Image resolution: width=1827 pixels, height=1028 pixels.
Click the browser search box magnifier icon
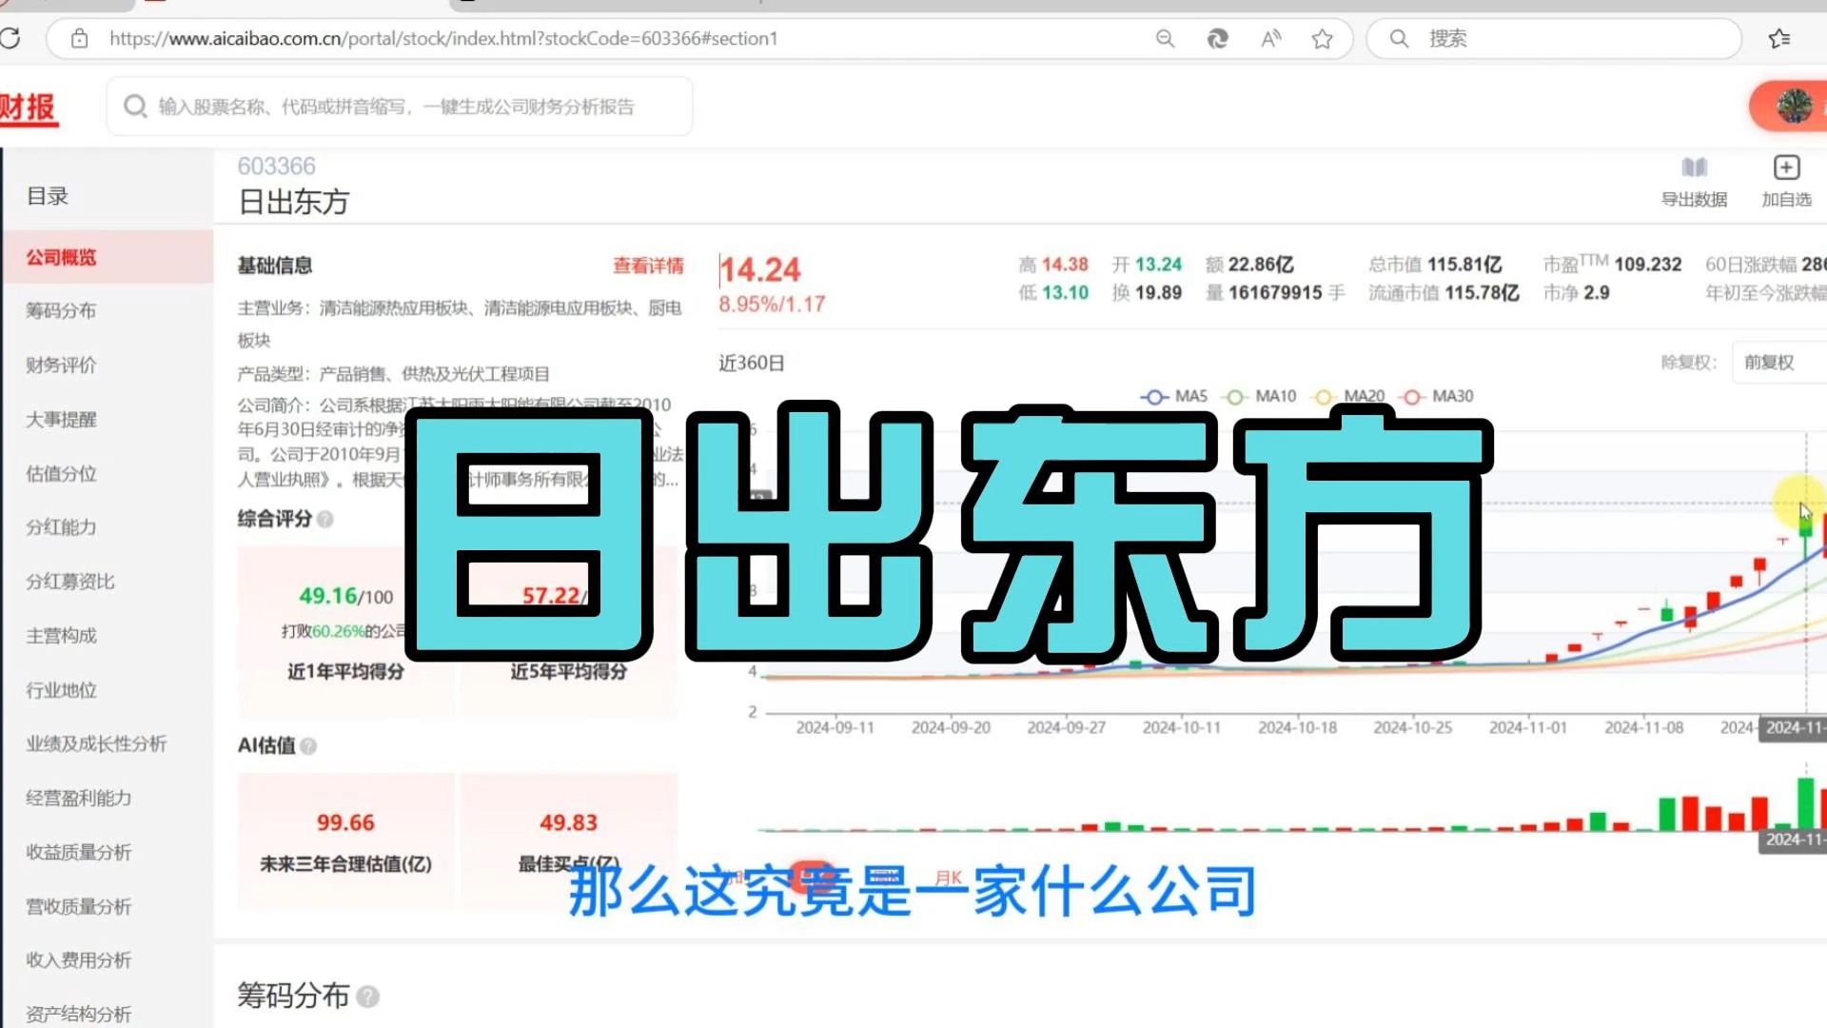1399,38
